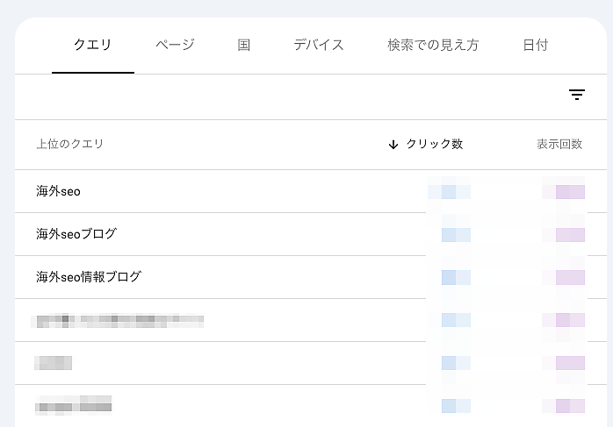
Task: Click the impressions value for 海外seoブログ
Action: pyautogui.click(x=565, y=234)
